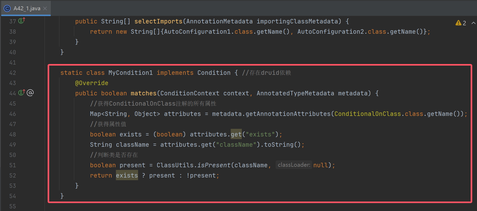477x211 pixels.
Task: Click the implements gutter icon on line 37
Action: coord(22,21)
